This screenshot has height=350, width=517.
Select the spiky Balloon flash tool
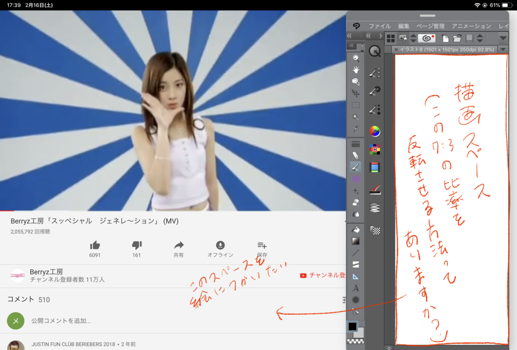click(356, 300)
